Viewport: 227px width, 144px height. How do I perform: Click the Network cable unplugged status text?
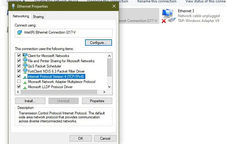coord(199,16)
